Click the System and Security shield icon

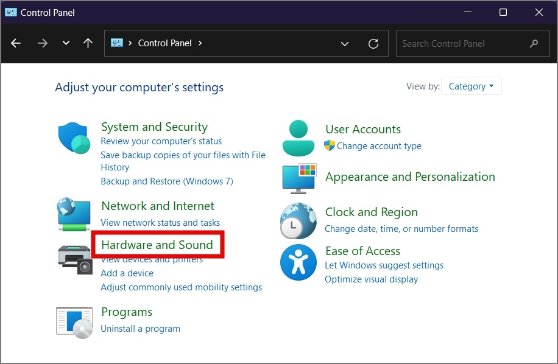point(74,138)
